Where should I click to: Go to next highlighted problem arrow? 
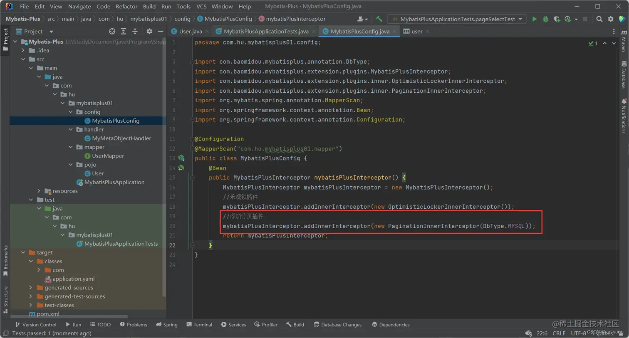(x=614, y=43)
